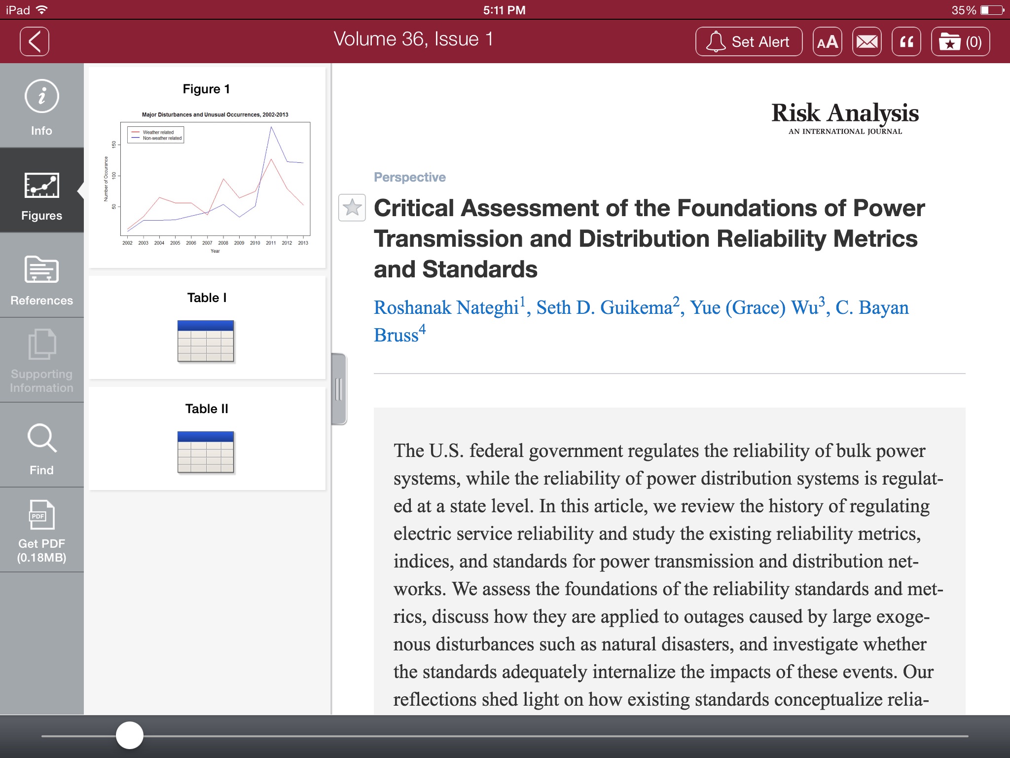
Task: Open the Table I thumbnail
Action: click(x=206, y=341)
